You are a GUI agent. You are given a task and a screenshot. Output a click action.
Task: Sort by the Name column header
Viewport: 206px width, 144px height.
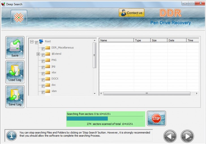point(116,40)
